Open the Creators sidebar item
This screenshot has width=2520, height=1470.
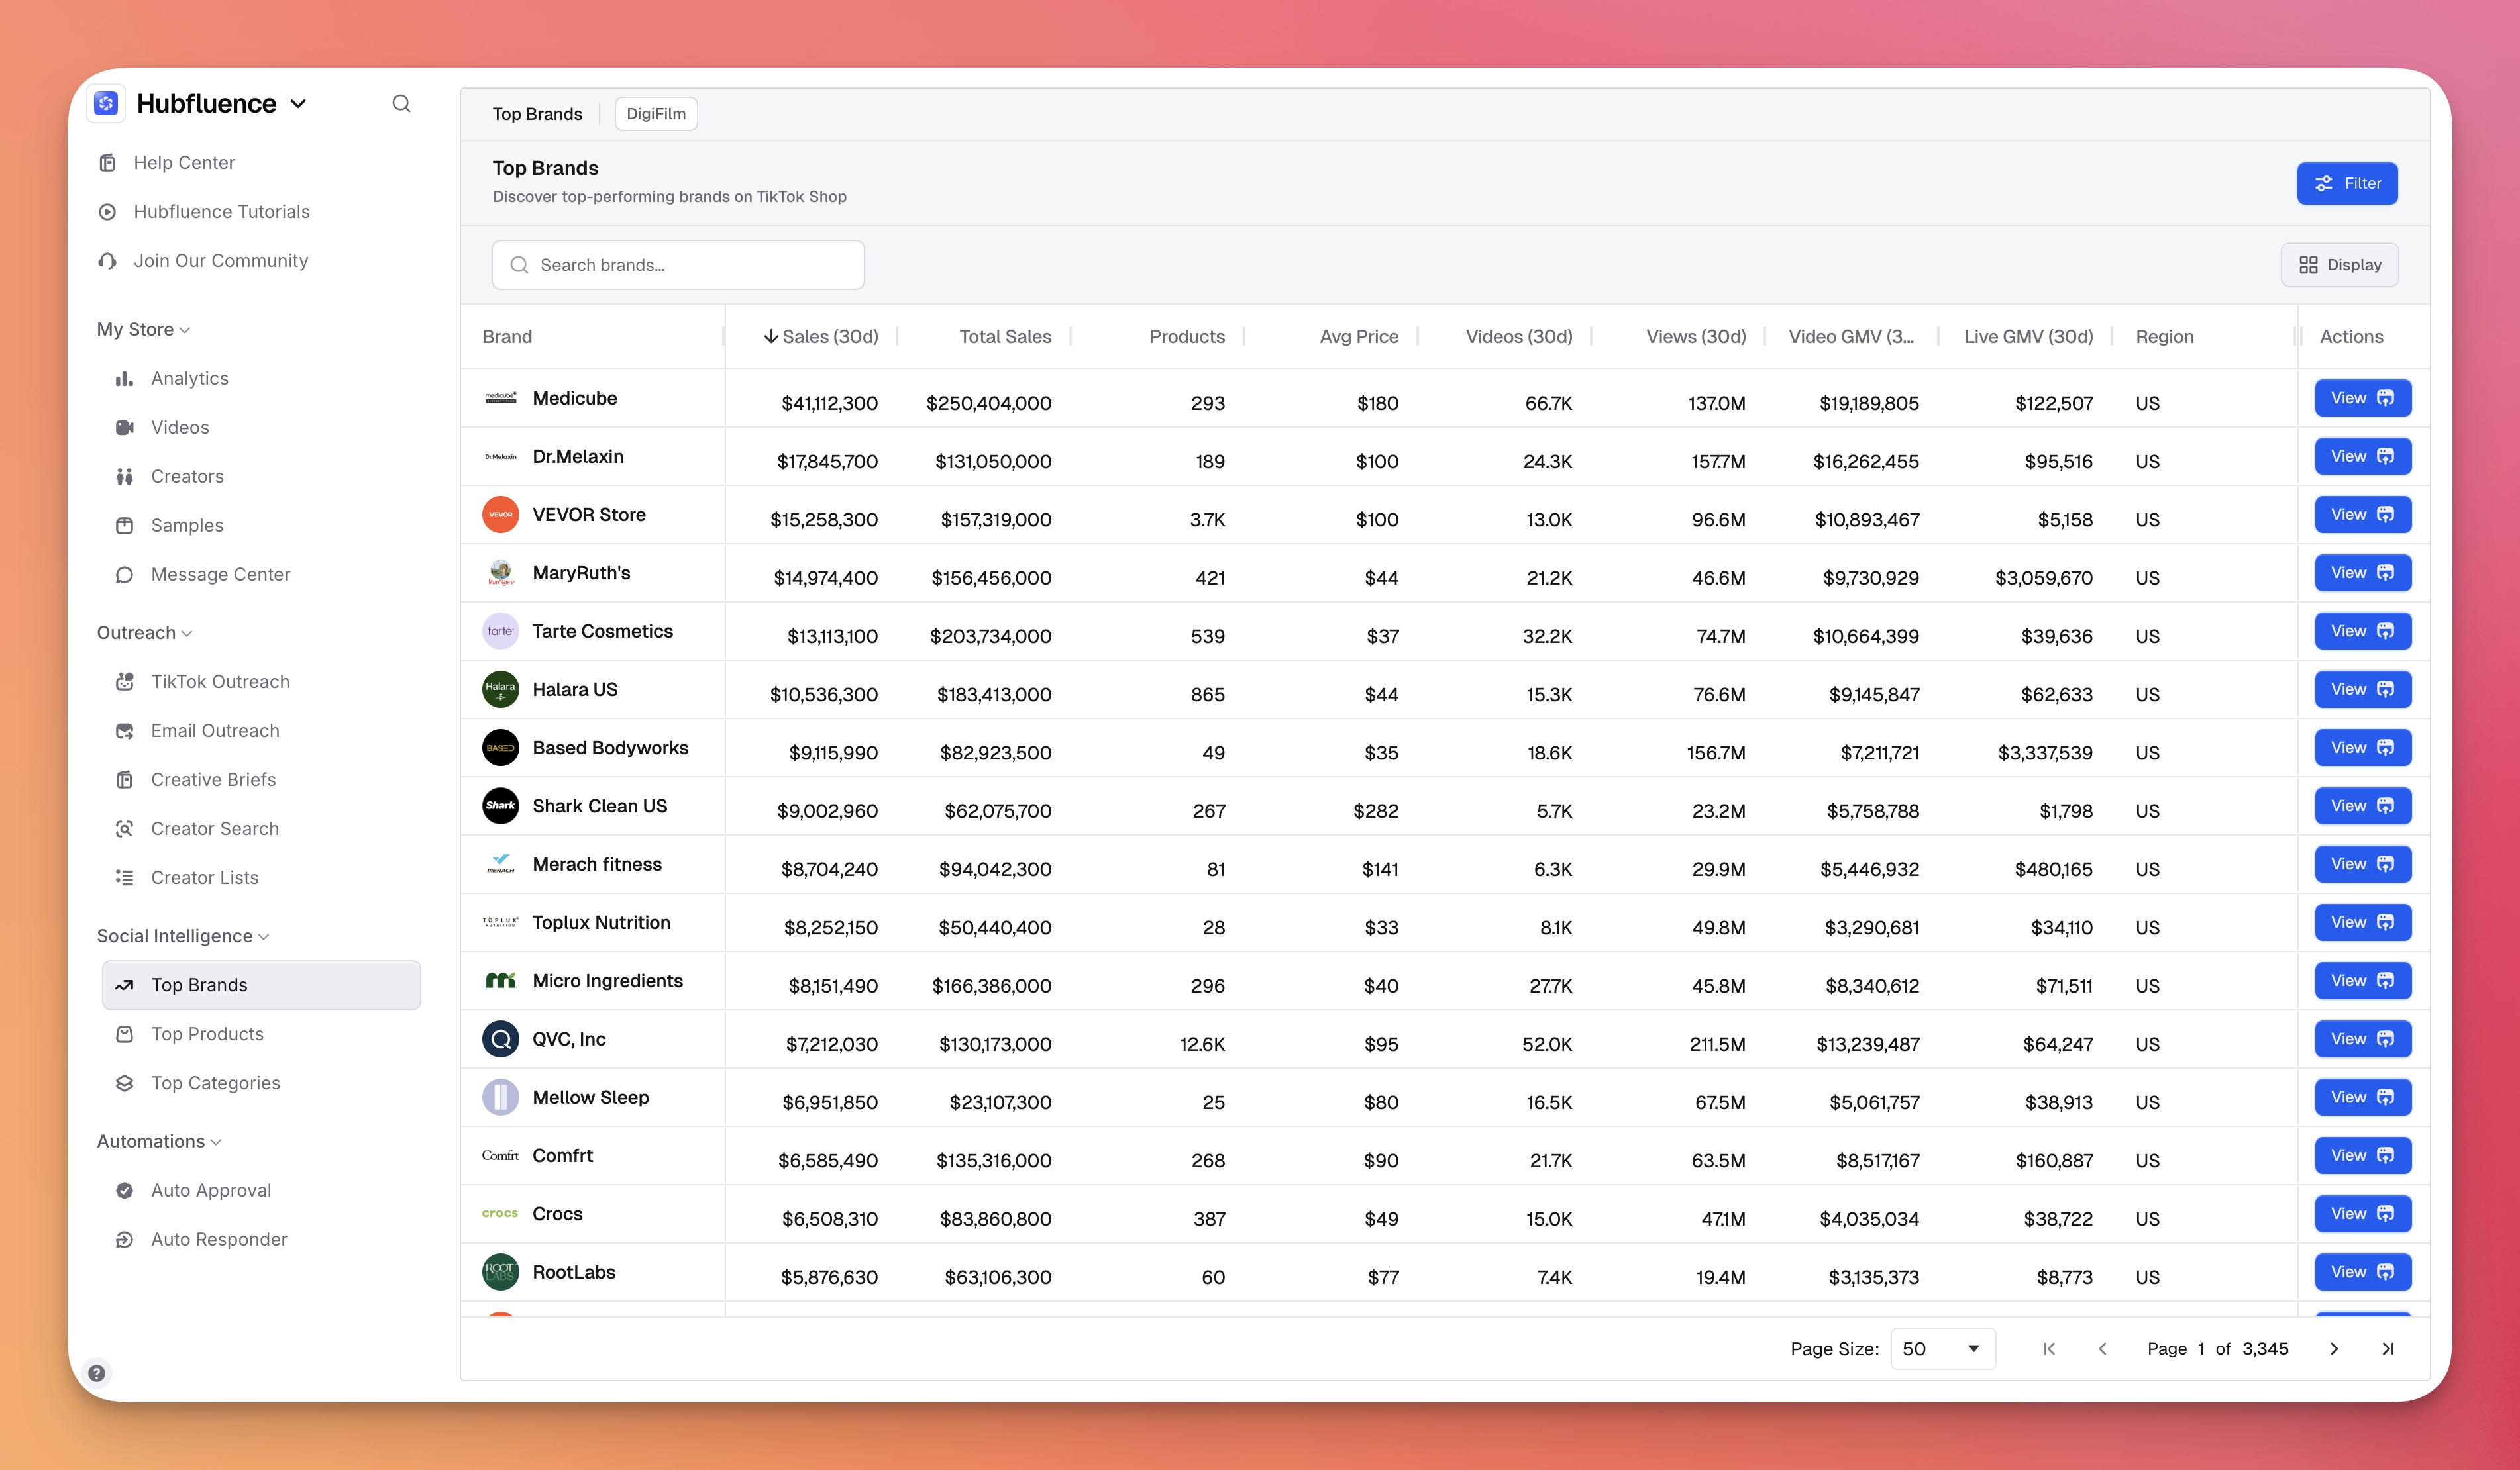(187, 477)
